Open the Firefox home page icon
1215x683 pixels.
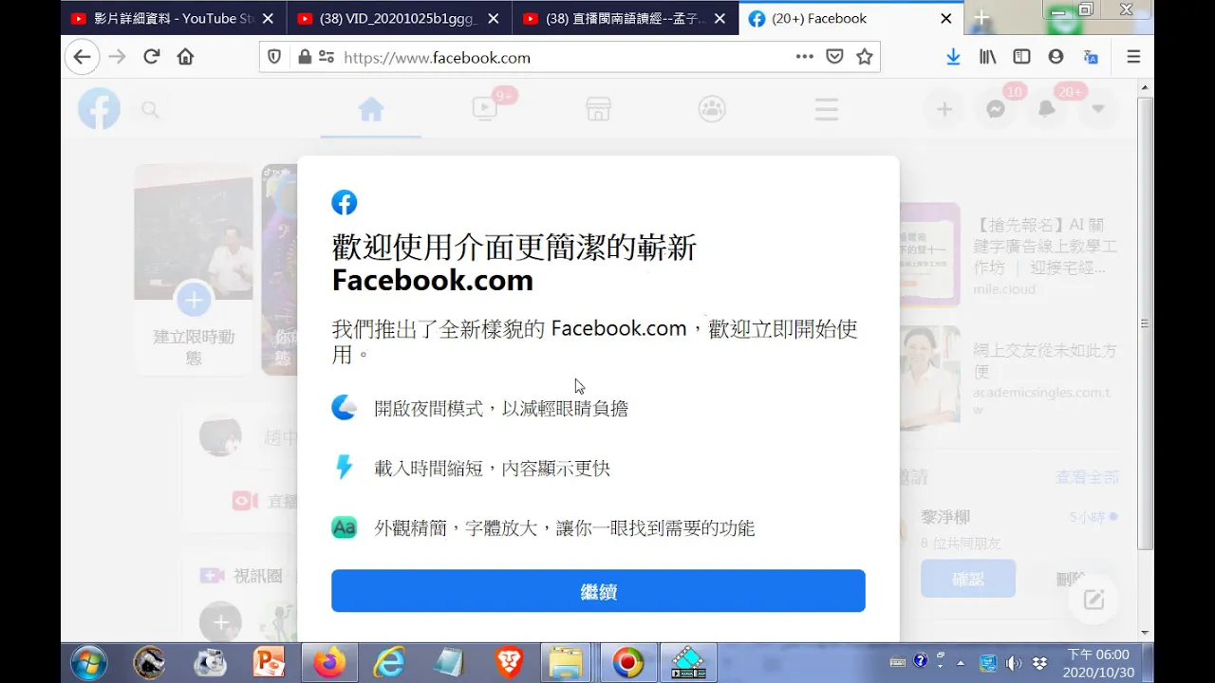[185, 57]
